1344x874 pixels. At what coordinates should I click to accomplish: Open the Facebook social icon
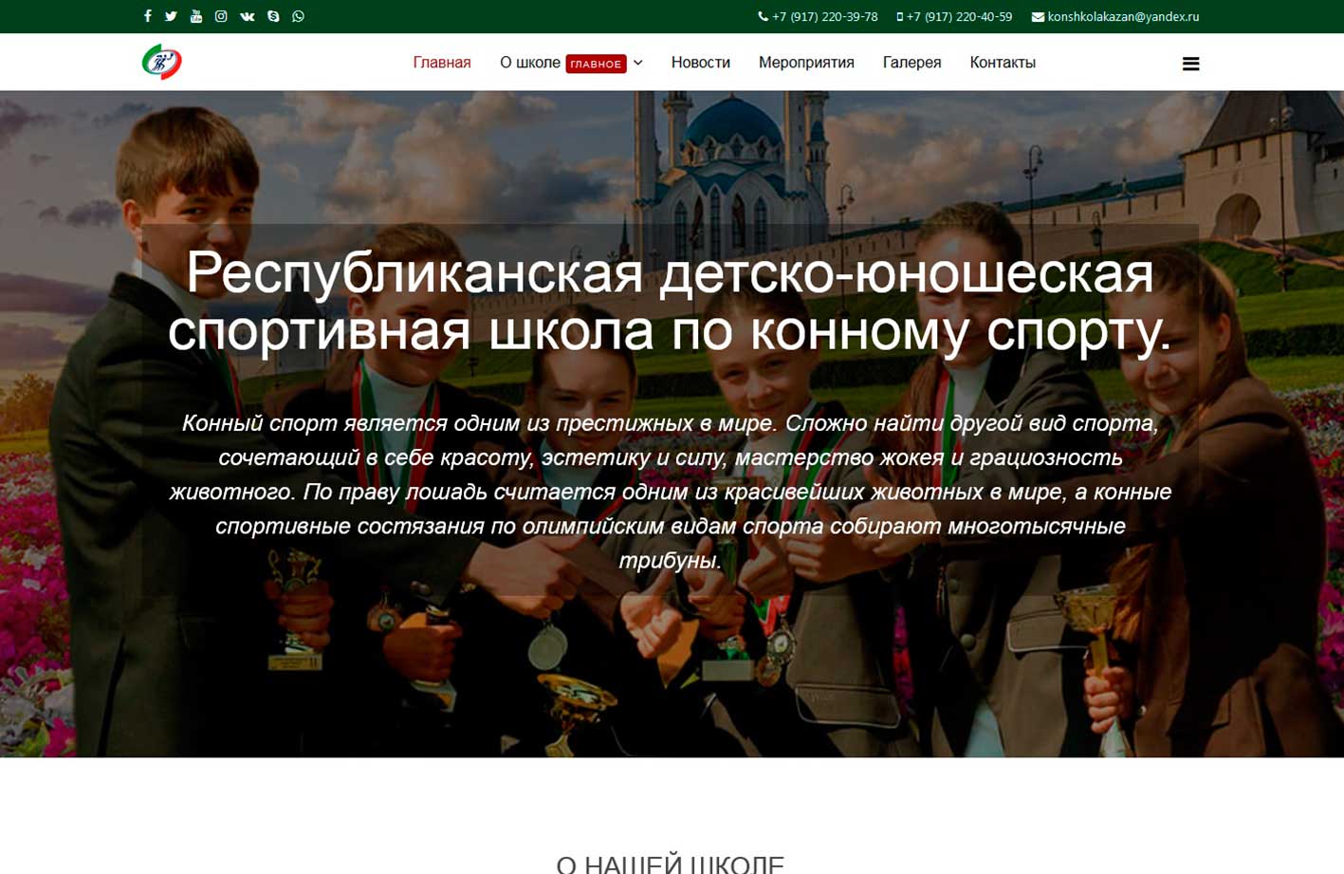[147, 16]
